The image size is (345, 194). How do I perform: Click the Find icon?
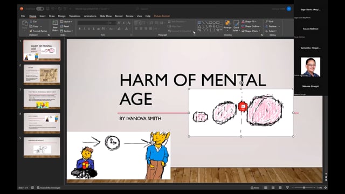coord(267,22)
